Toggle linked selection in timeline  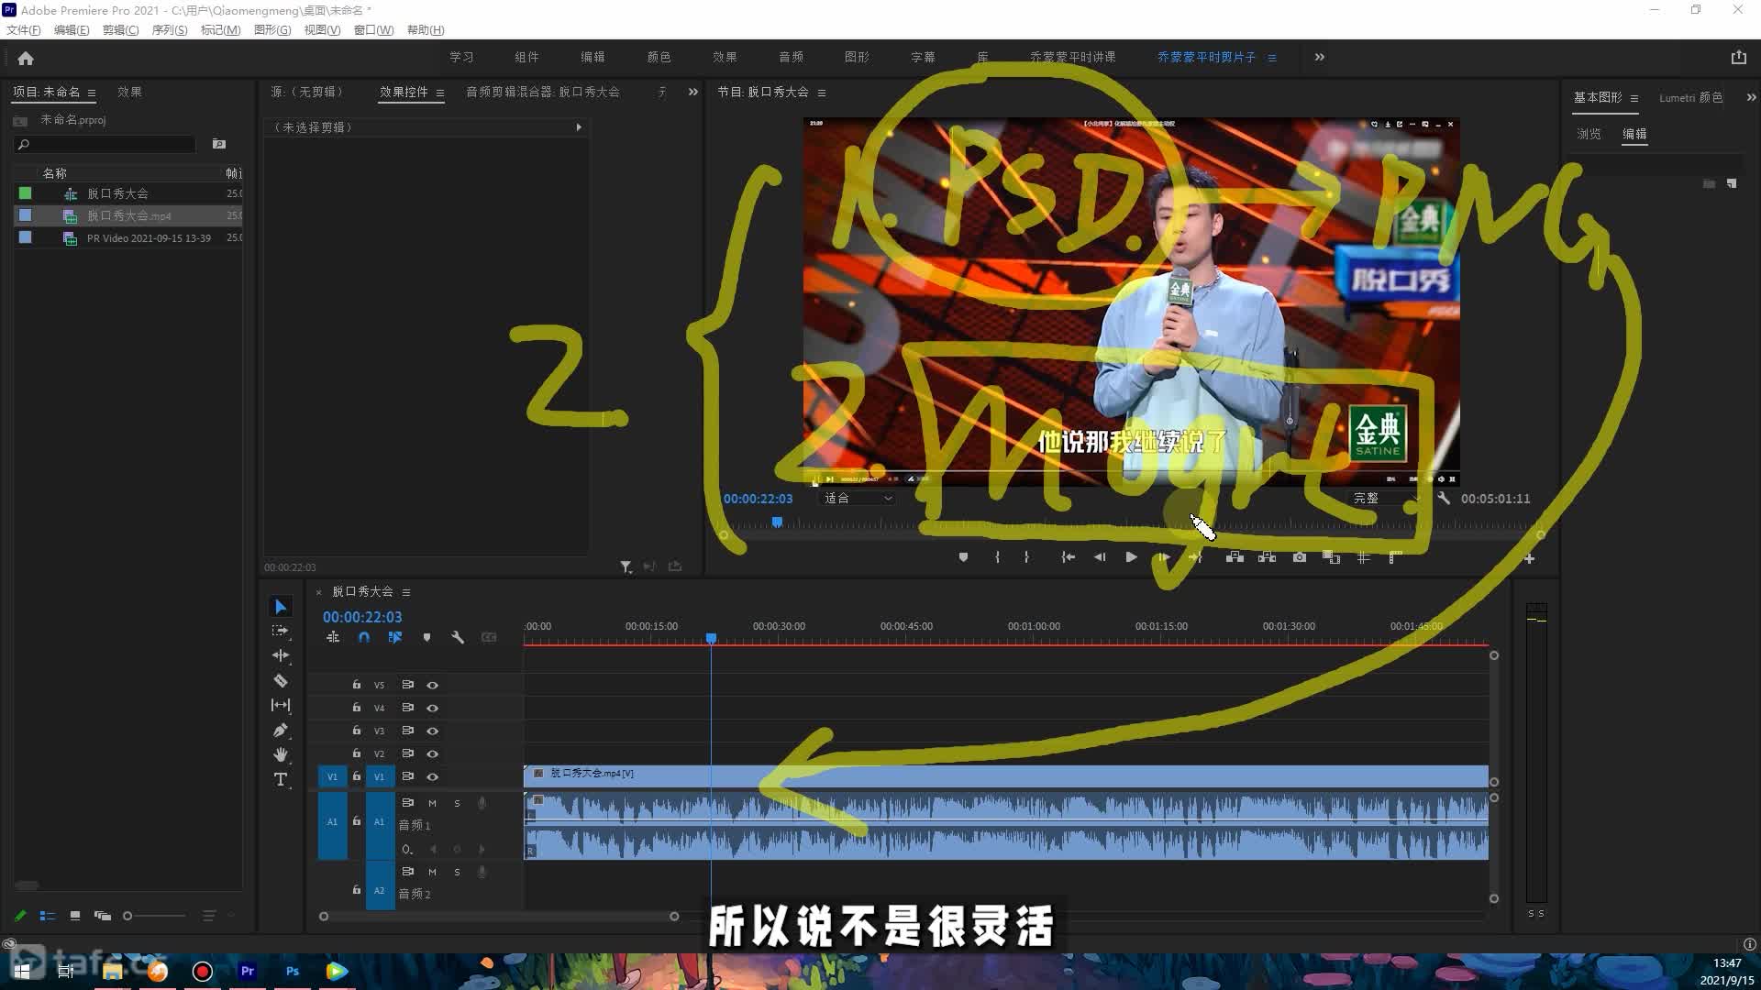click(395, 637)
